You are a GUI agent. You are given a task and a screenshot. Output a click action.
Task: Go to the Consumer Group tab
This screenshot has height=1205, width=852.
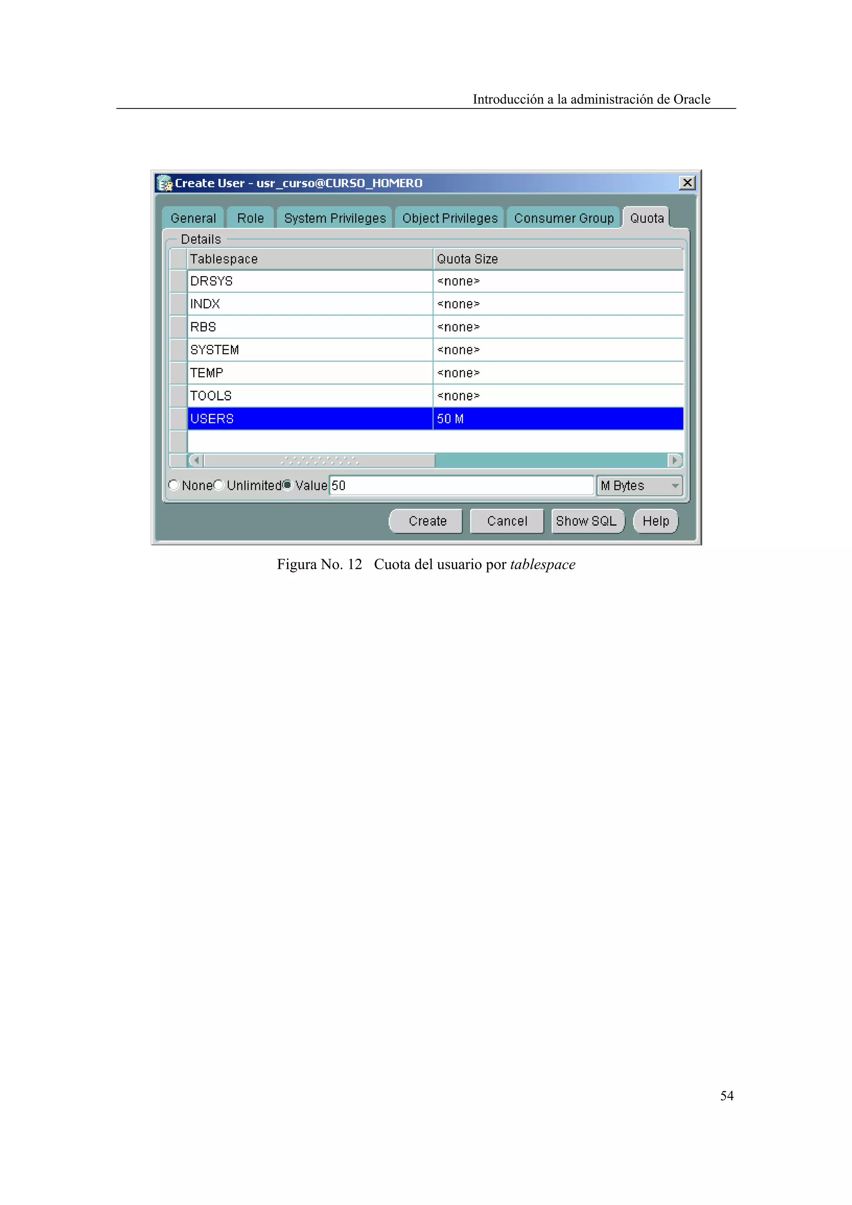[564, 218]
